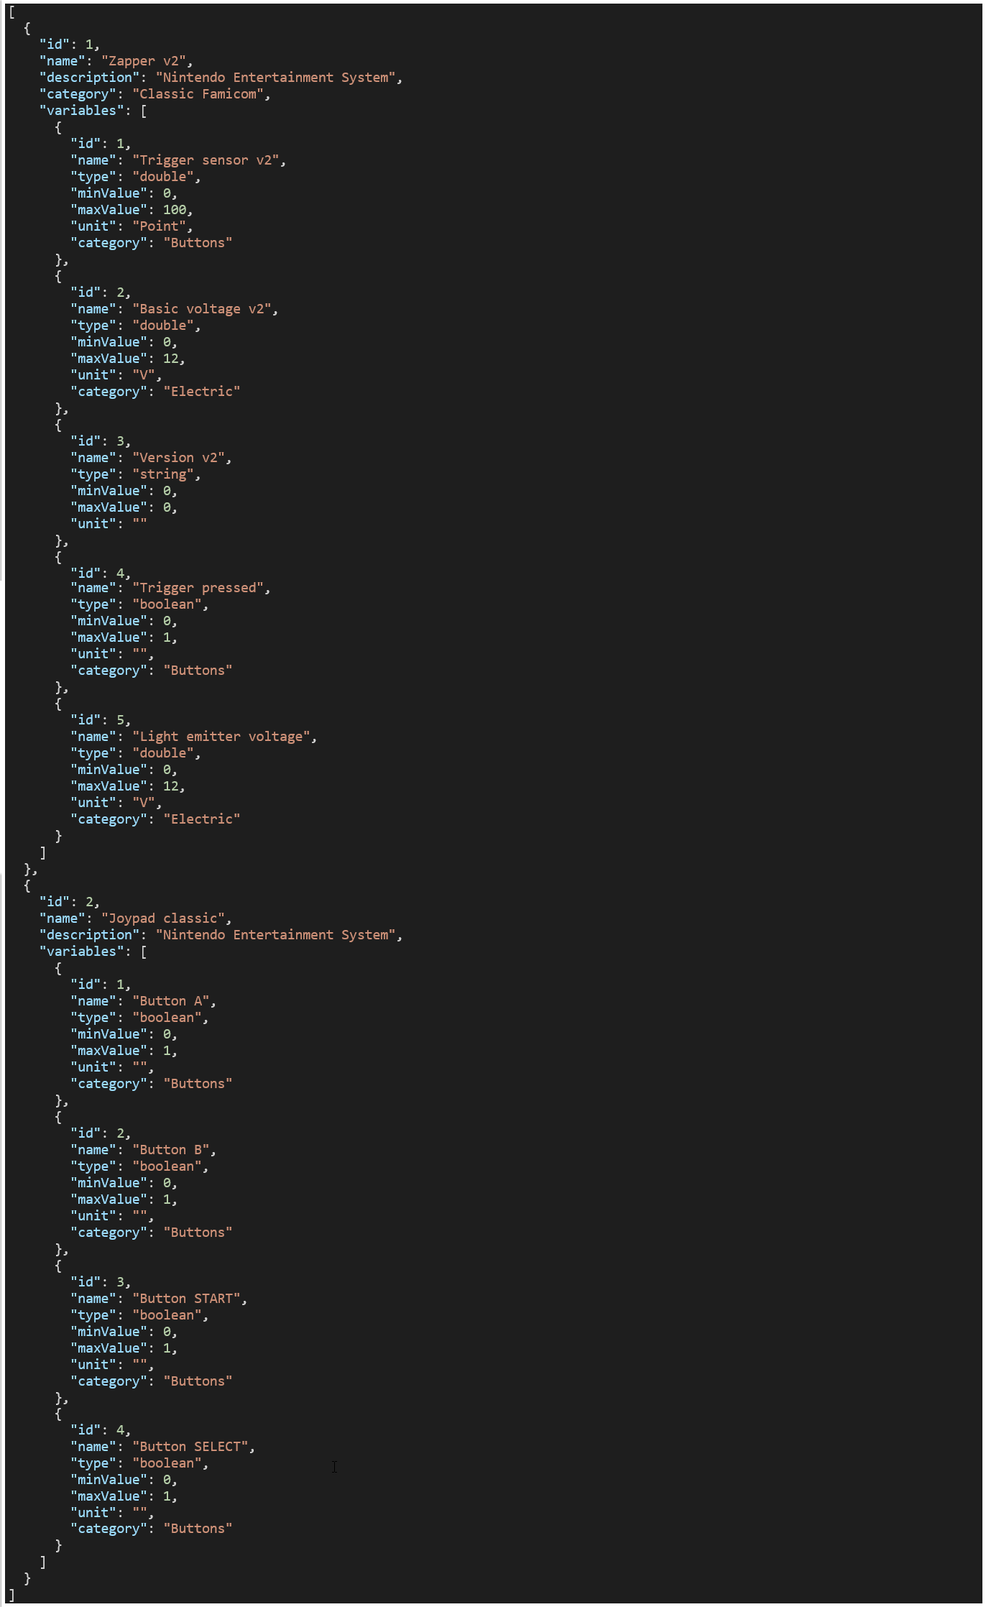The image size is (986, 1607).
Task: Click the "Button SELECT" name string
Action: [190, 1447]
